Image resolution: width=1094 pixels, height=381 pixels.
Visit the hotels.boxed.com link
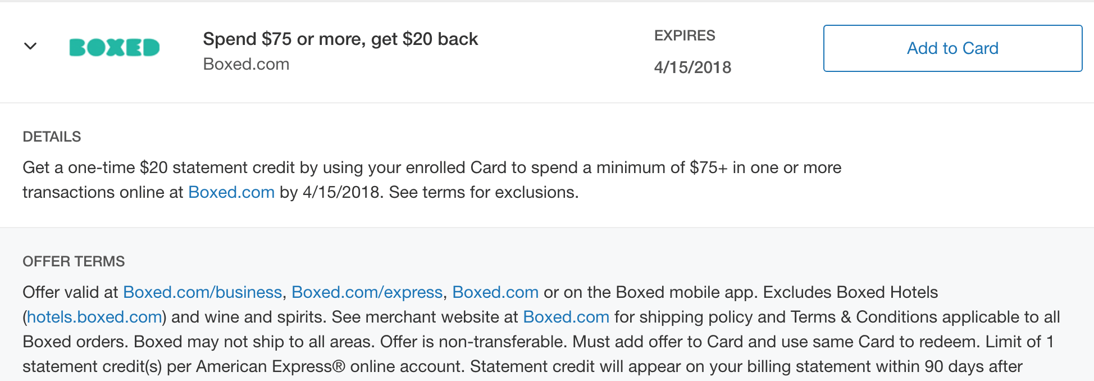click(x=94, y=317)
